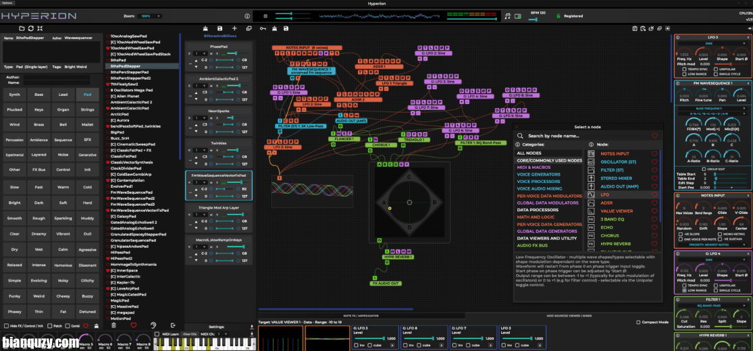Switch to NOTE FX / ARPEGGIATOR tab
The width and height of the screenshot is (753, 351).
point(361,315)
